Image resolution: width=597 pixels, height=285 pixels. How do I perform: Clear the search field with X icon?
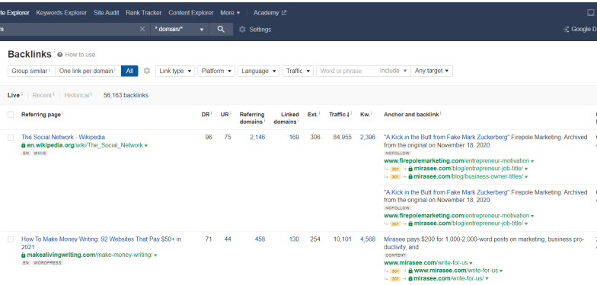pyautogui.click(x=142, y=29)
